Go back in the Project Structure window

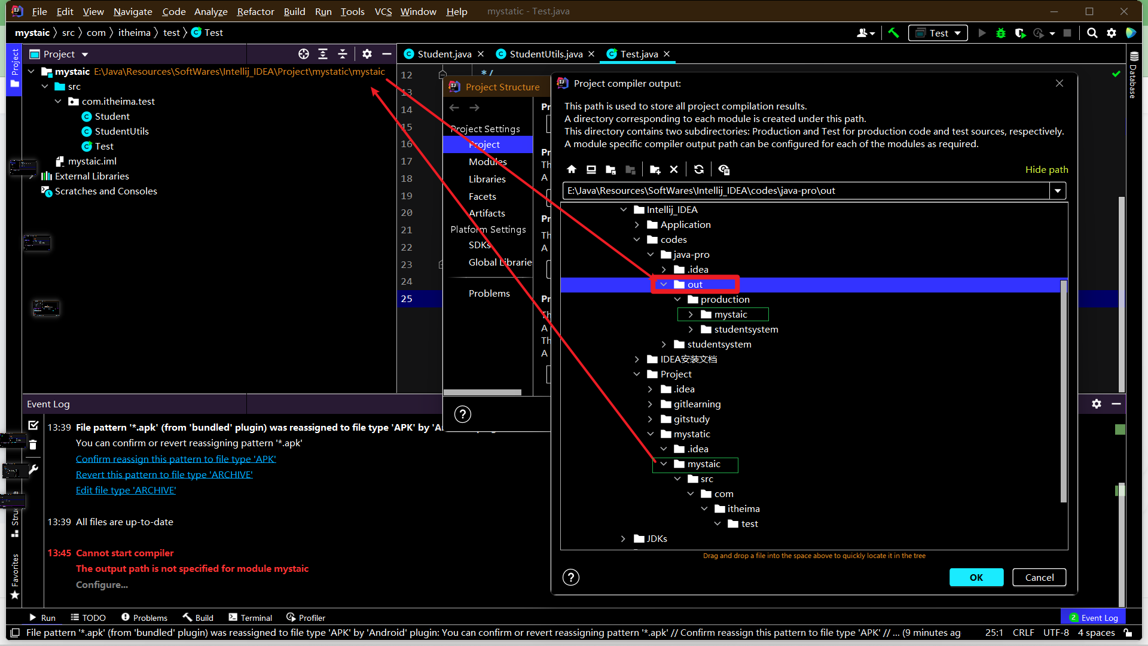coord(454,108)
